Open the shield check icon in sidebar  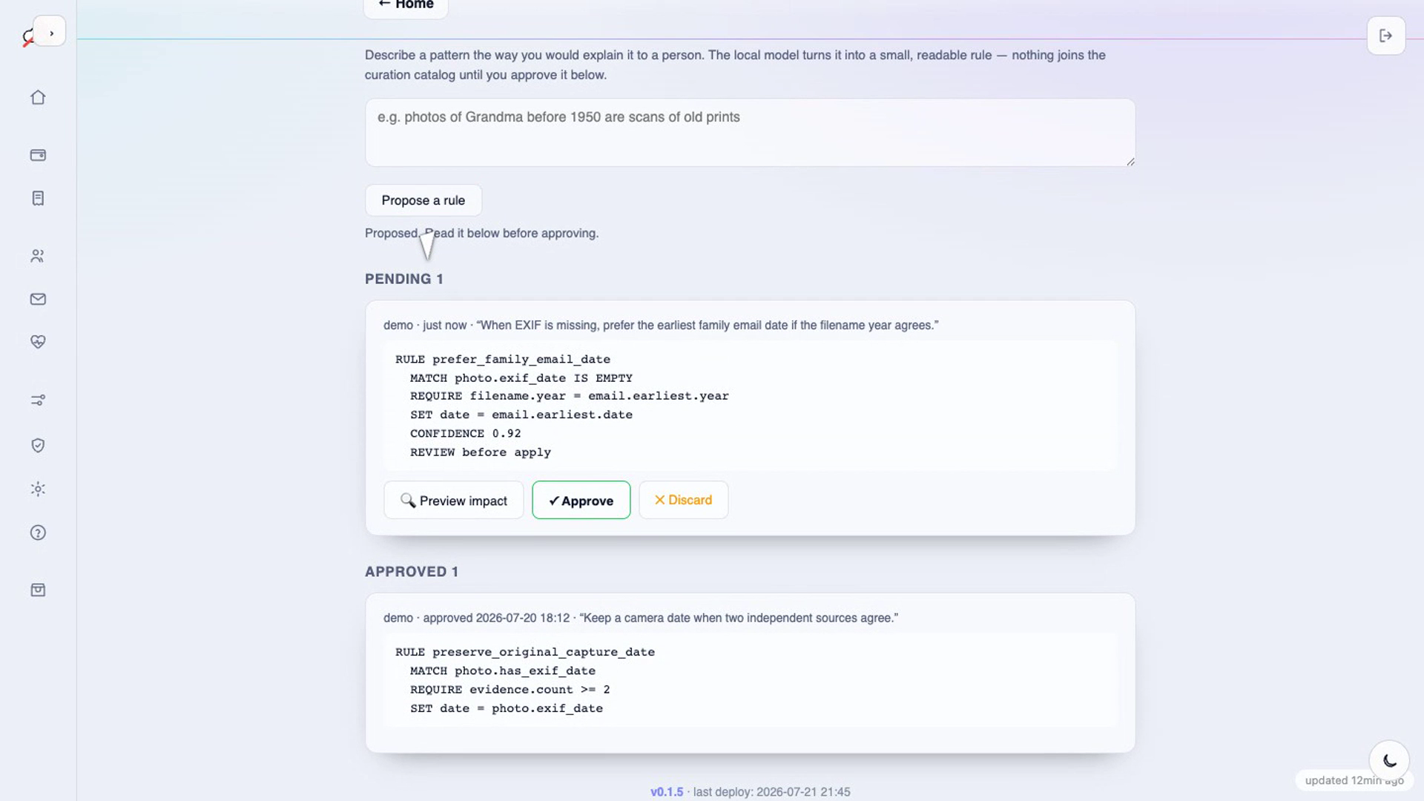tap(38, 445)
